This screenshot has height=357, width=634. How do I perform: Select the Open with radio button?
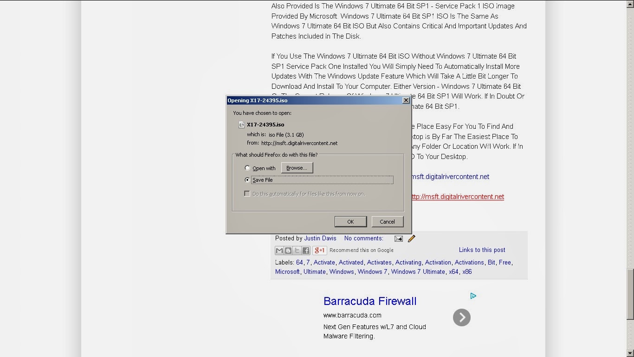pyautogui.click(x=247, y=168)
